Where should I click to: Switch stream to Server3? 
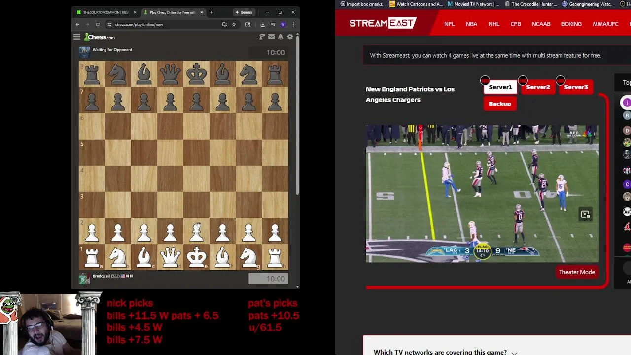pos(576,87)
